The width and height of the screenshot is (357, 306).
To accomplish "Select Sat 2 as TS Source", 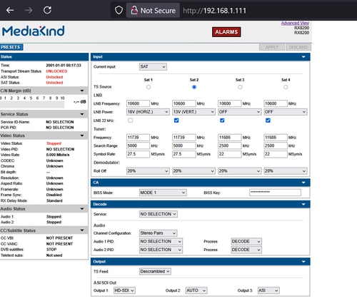I will [x=194, y=87].
